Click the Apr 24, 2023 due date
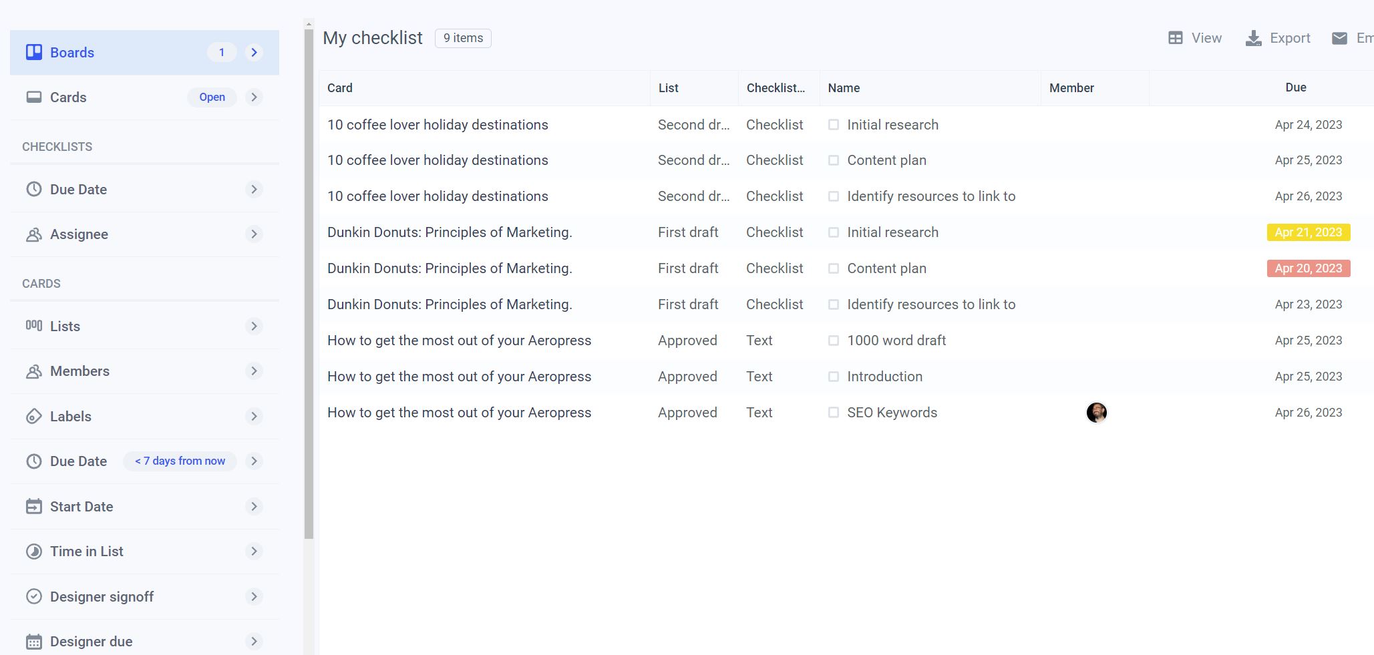The width and height of the screenshot is (1374, 655). click(1309, 125)
